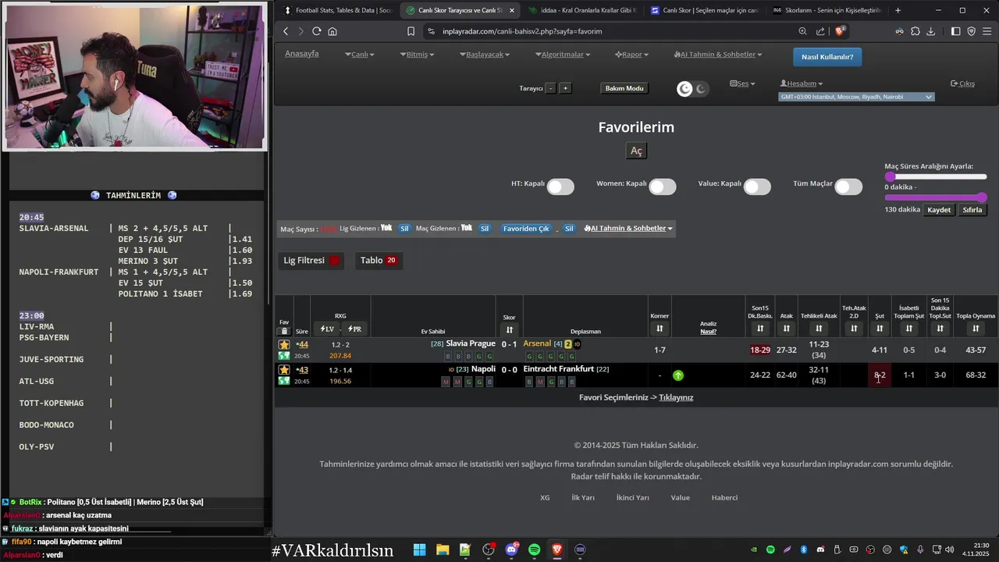The width and height of the screenshot is (999, 562).
Task: Sort by Skor column arrows
Action: (x=510, y=329)
